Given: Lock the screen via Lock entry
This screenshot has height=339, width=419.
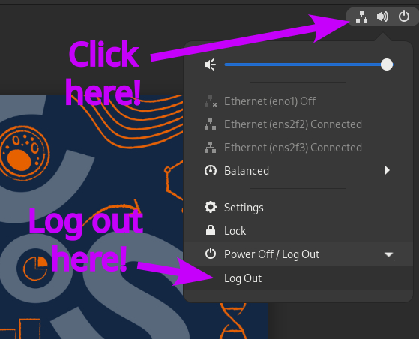Looking at the screenshot, I should tap(298, 231).
